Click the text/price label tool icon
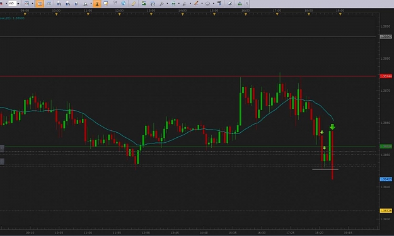The width and height of the screenshot is (394, 236). (219, 3)
